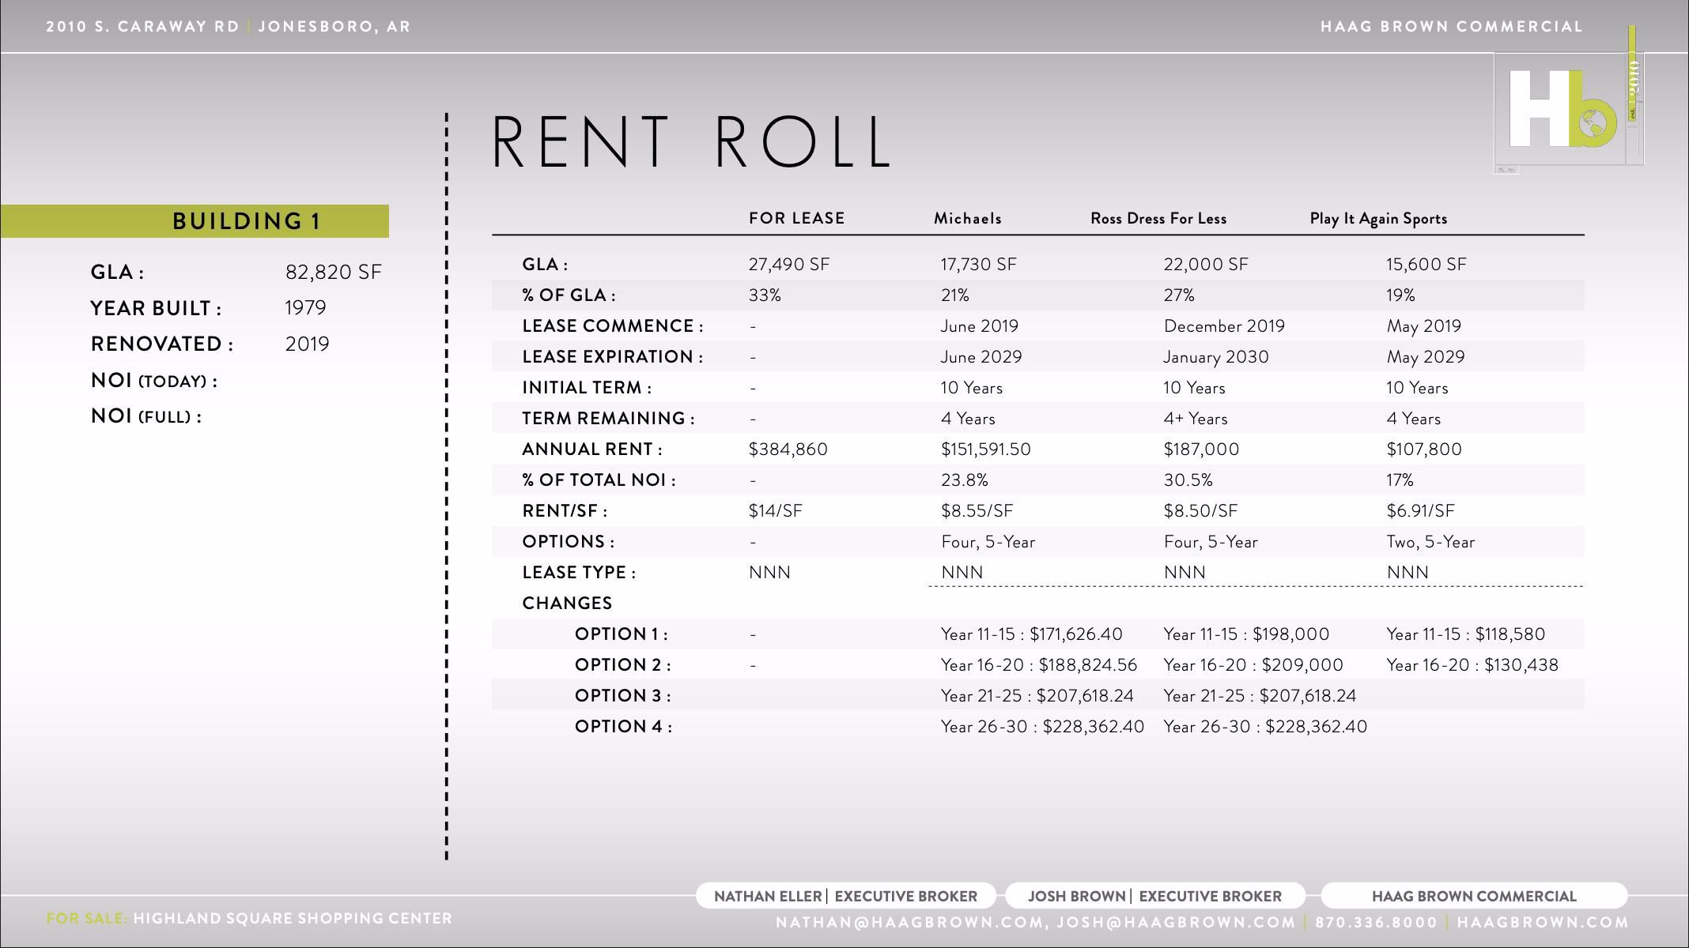Select the 4+ Years term remaining
1689x948 pixels.
[x=1195, y=419]
